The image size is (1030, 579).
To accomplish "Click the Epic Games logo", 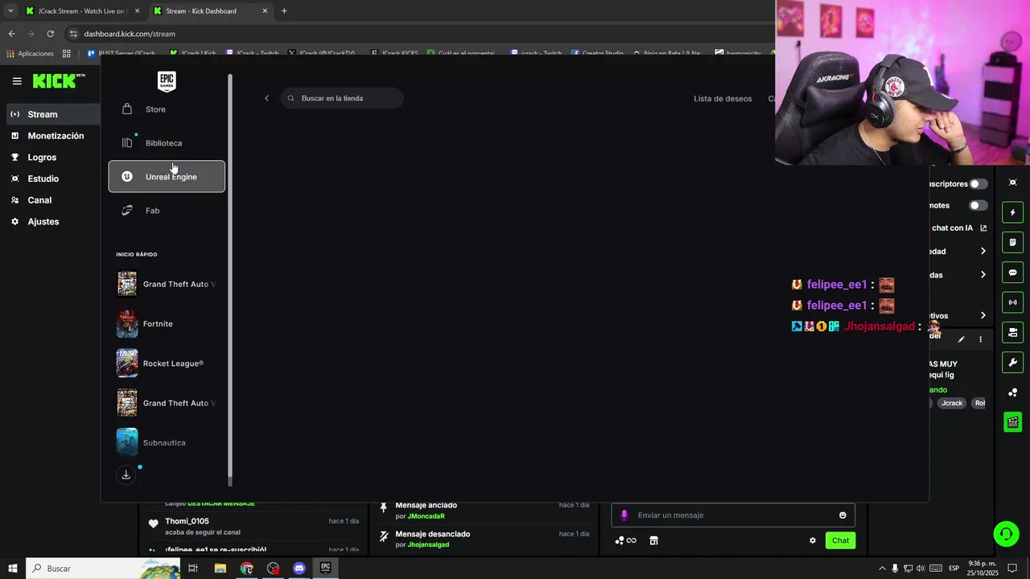I will [167, 81].
